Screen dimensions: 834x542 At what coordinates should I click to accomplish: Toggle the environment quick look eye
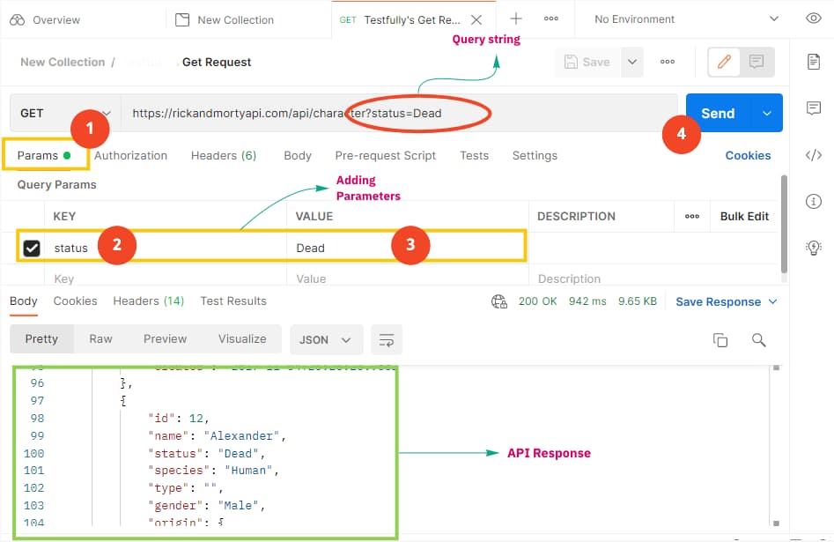(813, 18)
